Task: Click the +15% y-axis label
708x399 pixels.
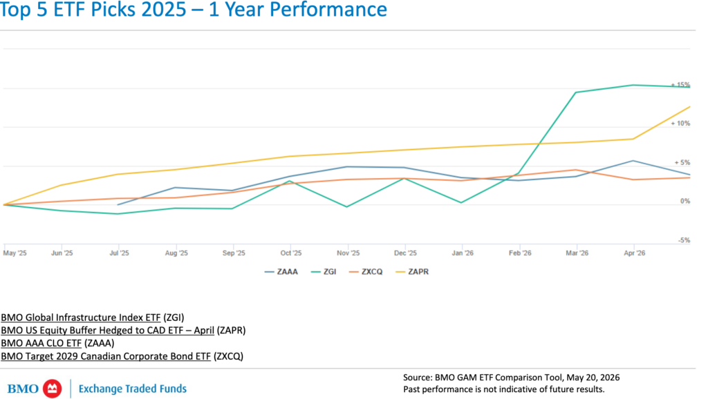Action: point(680,85)
